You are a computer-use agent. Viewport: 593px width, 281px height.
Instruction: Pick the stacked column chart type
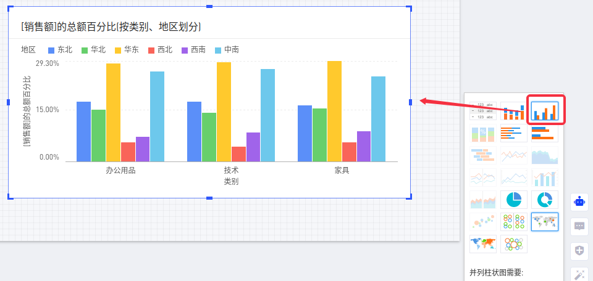tap(514, 111)
